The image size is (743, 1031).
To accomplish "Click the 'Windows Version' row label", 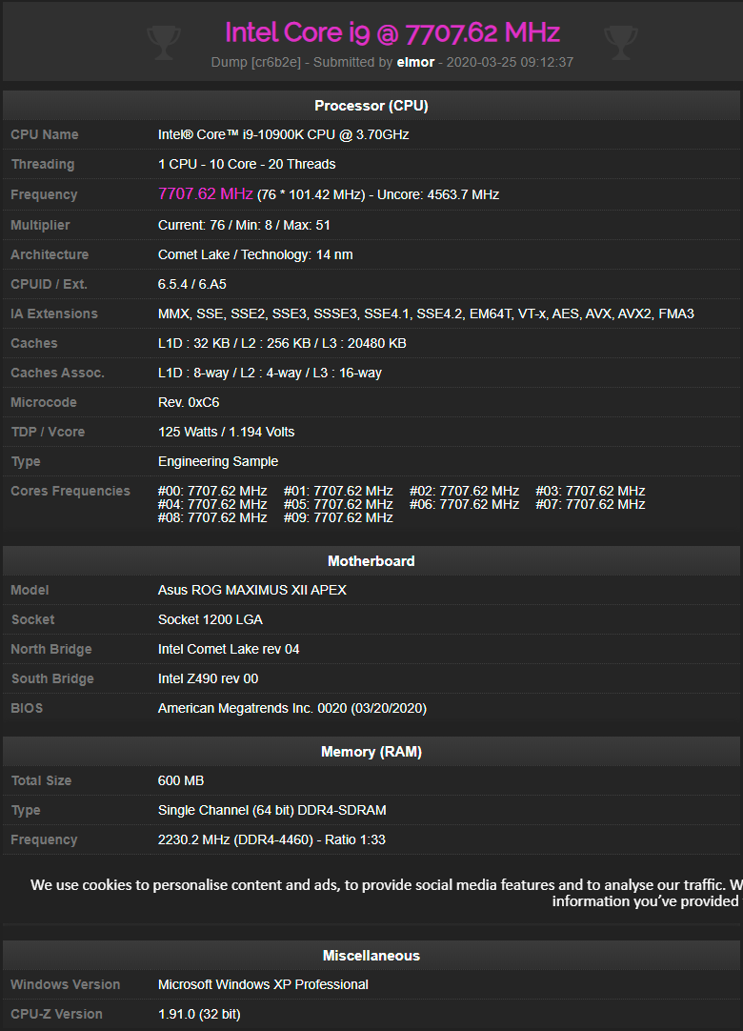I will coord(66,984).
